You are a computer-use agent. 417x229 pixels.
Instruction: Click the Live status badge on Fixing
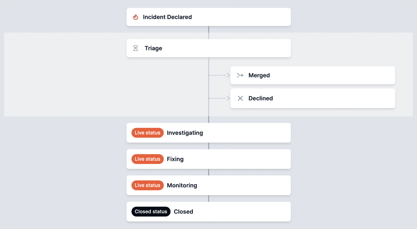[147, 159]
